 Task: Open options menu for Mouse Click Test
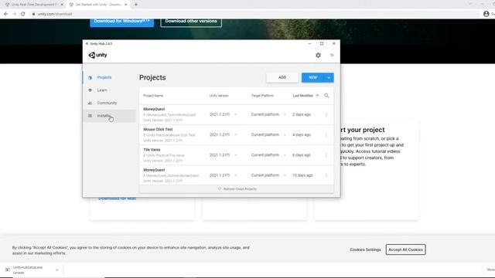pos(326,135)
